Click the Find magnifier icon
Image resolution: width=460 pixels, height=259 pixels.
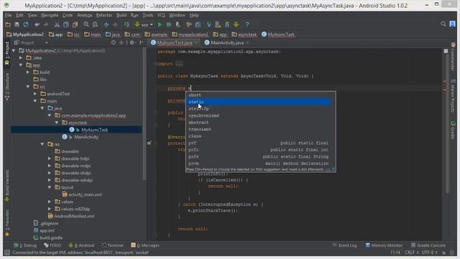coord(86,24)
